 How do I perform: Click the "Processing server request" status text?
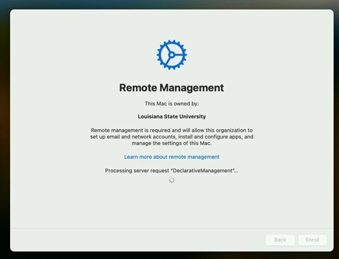[x=171, y=171]
